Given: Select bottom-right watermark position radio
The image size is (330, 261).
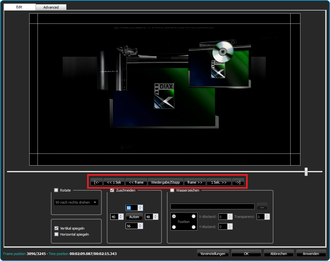Looking at the screenshot, I should tap(194, 227).
